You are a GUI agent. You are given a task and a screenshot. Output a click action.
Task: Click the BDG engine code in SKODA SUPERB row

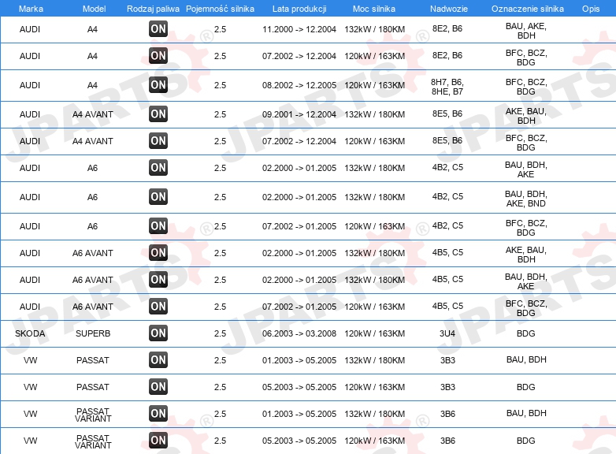coord(526,333)
